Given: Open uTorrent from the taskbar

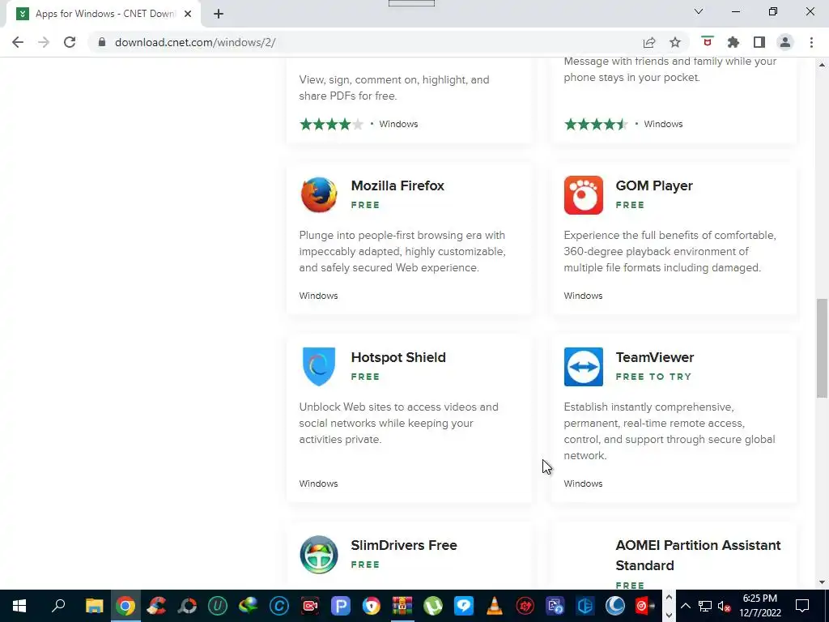Looking at the screenshot, I should point(432,606).
